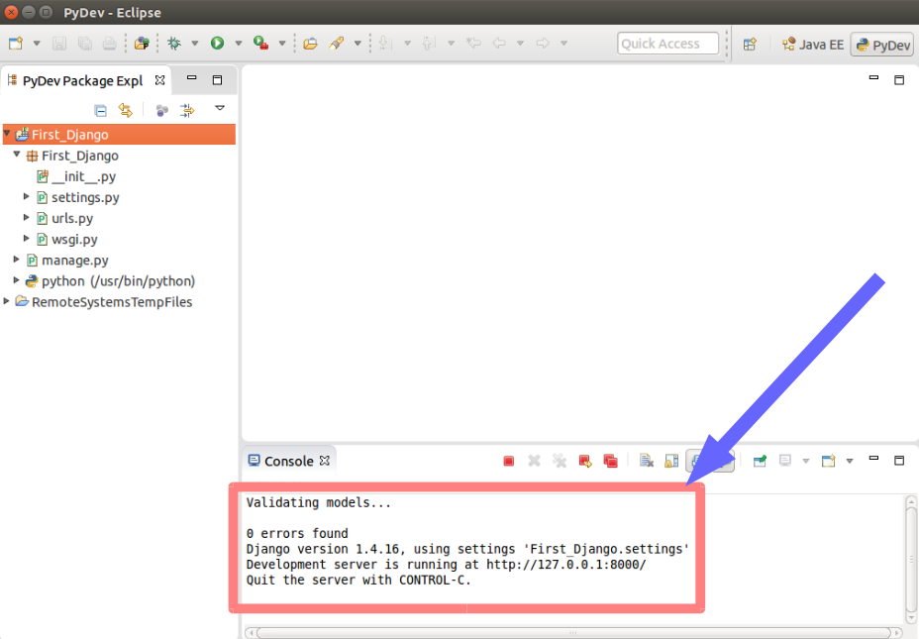Expand the python interpreter node
This screenshot has height=639, width=919.
point(17,280)
